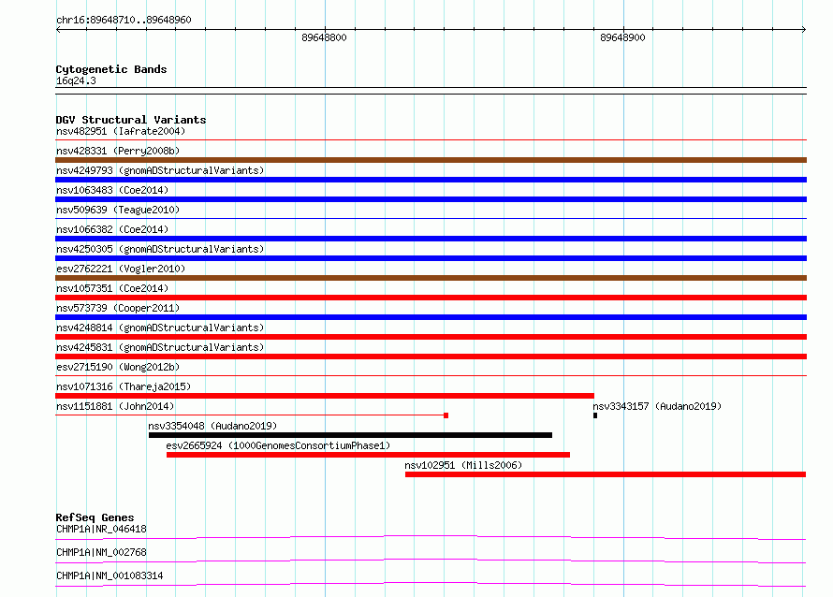Click the small red square ending nsv1151881
Image resolution: width=833 pixels, height=597 pixels.
click(x=446, y=415)
